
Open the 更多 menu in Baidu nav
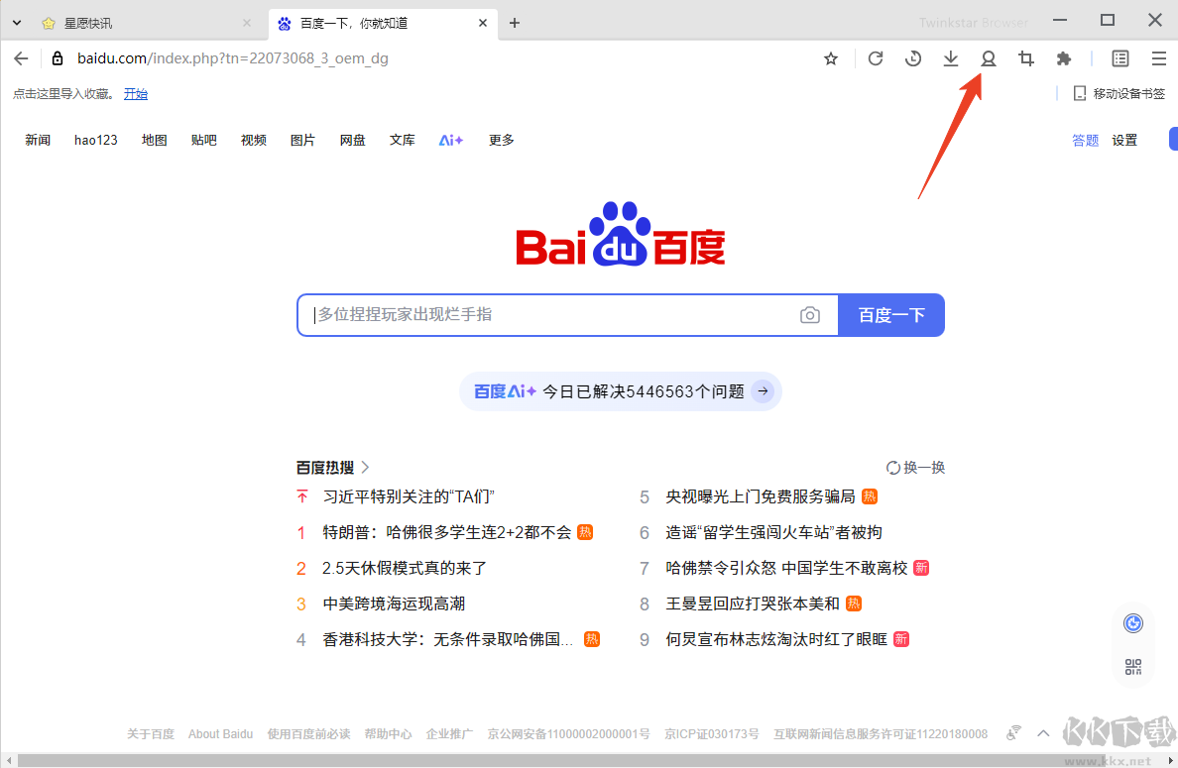[501, 141]
